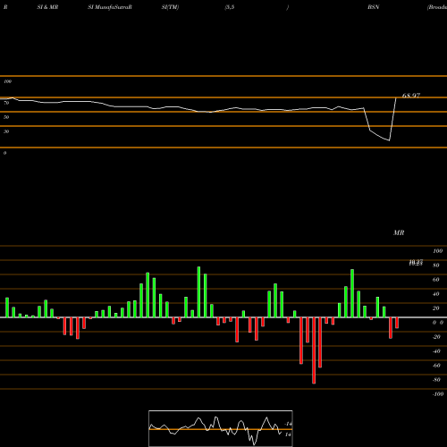The image size is (447, 447).
Task: Click the 10.27 MR value label
Action: click(416, 263)
